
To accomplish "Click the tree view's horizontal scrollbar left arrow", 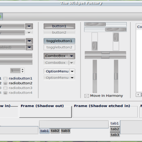I will (x=138, y=95).
